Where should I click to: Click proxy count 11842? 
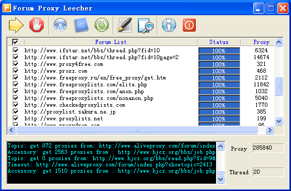[x=261, y=84]
